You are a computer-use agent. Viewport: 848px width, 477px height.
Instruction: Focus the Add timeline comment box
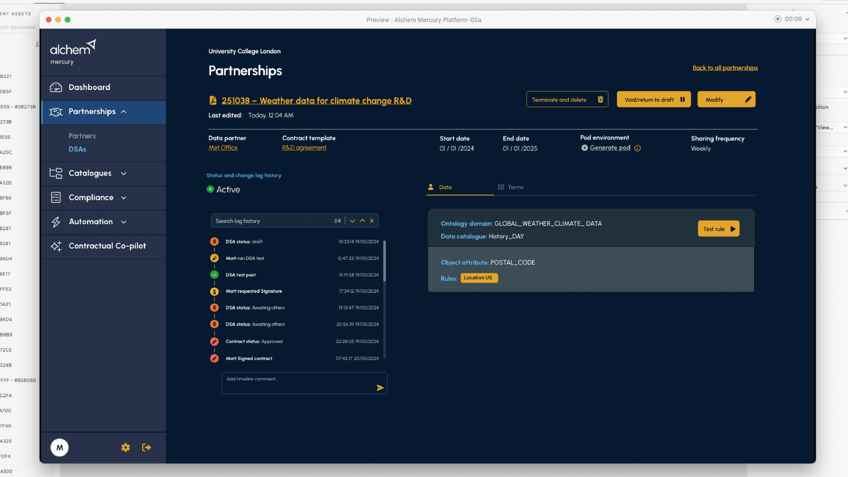pyautogui.click(x=304, y=383)
